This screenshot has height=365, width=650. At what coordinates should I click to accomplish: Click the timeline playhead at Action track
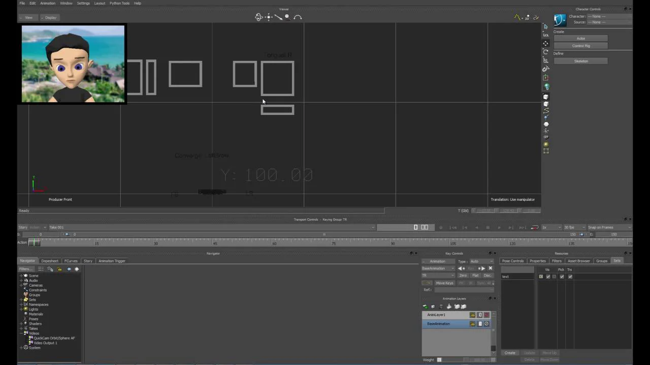click(34, 243)
